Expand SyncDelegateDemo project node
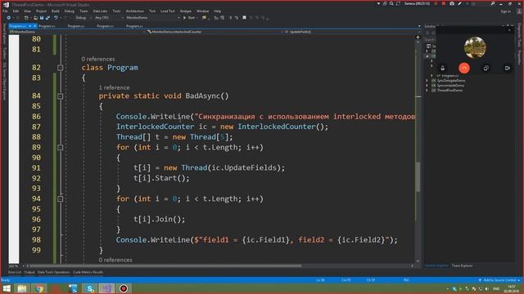 [427, 81]
